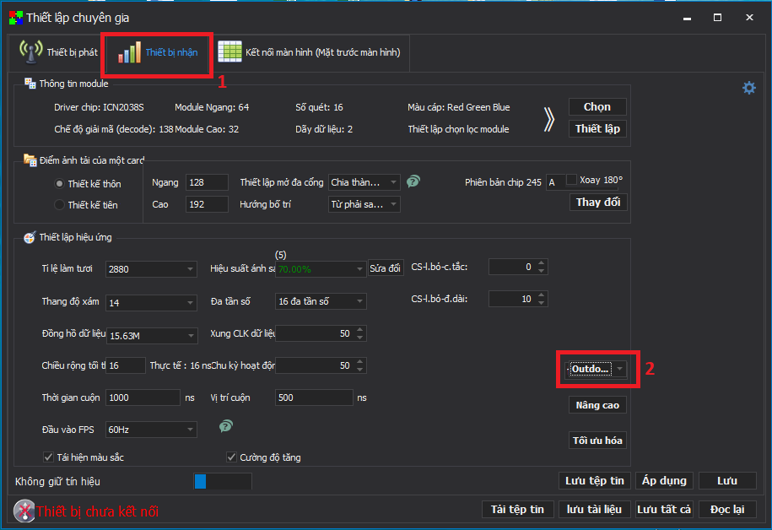772x530 pixels.
Task: Click the antenna icon of Thiết bị phát
Action: pyautogui.click(x=31, y=51)
